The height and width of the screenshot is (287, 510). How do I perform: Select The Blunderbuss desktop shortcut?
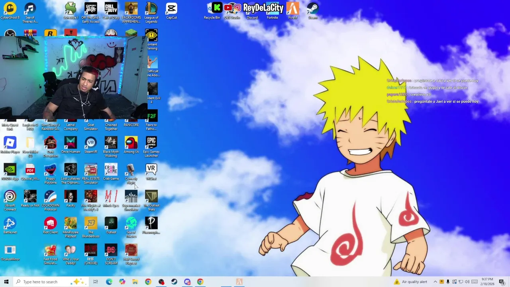tap(90, 227)
